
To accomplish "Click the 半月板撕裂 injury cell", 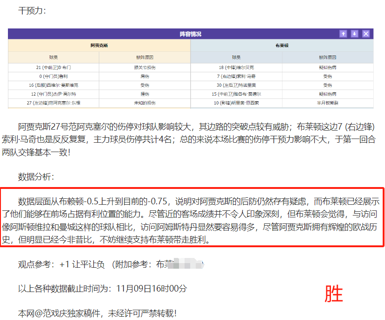I will coord(328,103).
